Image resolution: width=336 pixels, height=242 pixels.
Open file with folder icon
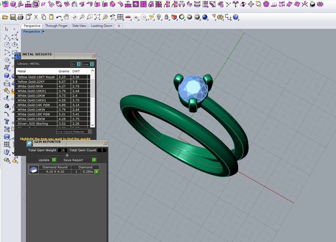coord(5,17)
